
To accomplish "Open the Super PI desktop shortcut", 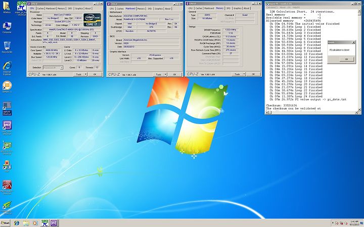I will pyautogui.click(x=21, y=8).
